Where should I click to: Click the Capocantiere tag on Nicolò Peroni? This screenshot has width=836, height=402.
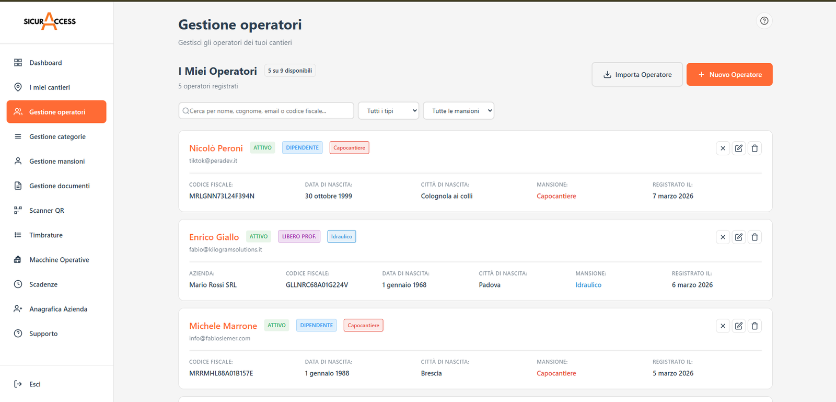(349, 148)
